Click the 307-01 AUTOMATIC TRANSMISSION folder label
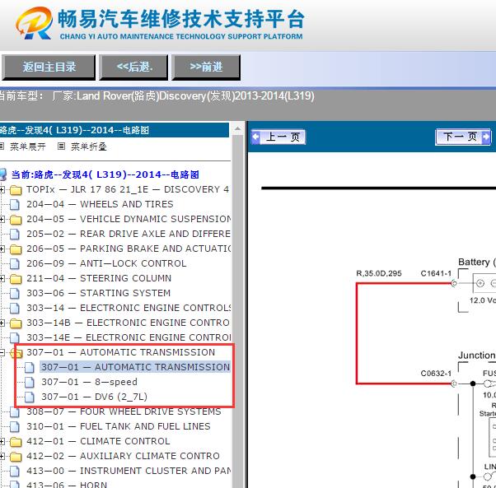This screenshot has width=496, height=488. point(120,352)
